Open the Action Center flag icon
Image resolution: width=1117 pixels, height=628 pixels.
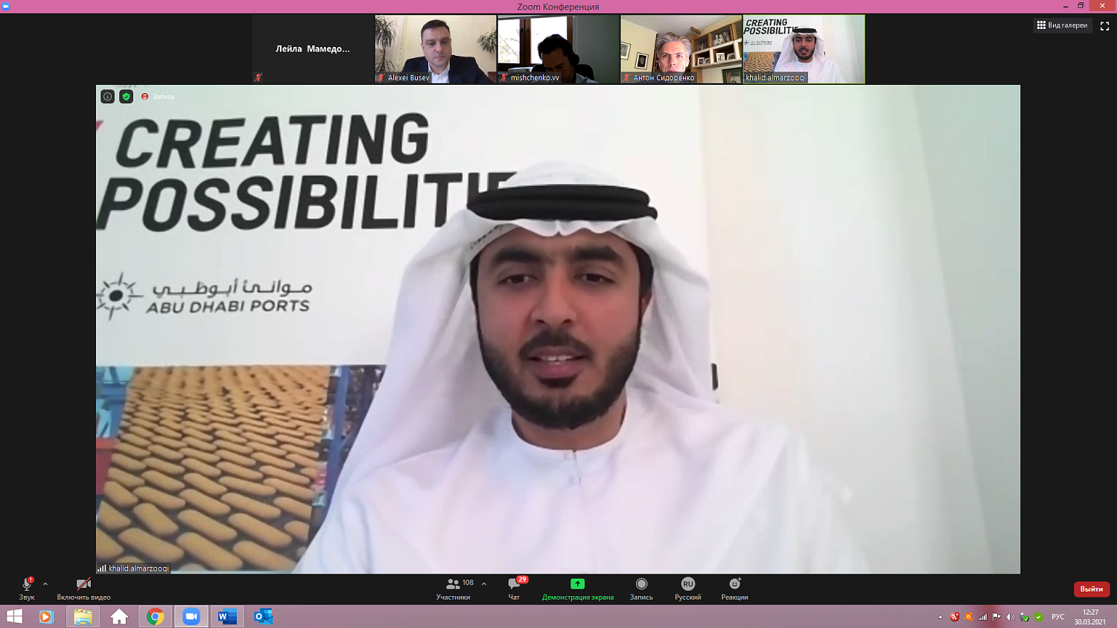pos(996,617)
